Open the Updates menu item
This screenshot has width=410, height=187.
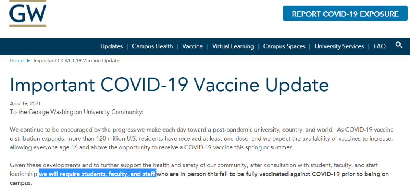[111, 46]
